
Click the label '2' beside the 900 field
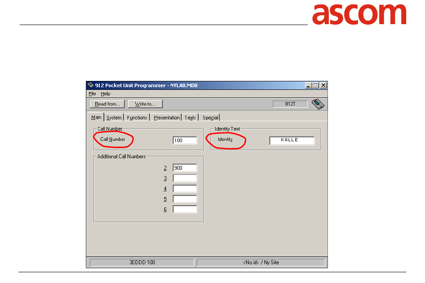[x=165, y=168]
